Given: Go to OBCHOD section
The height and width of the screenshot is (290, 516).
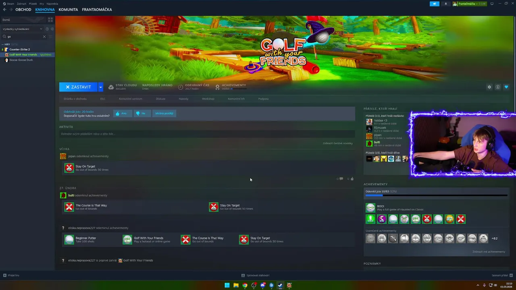Looking at the screenshot, I should click(23, 10).
